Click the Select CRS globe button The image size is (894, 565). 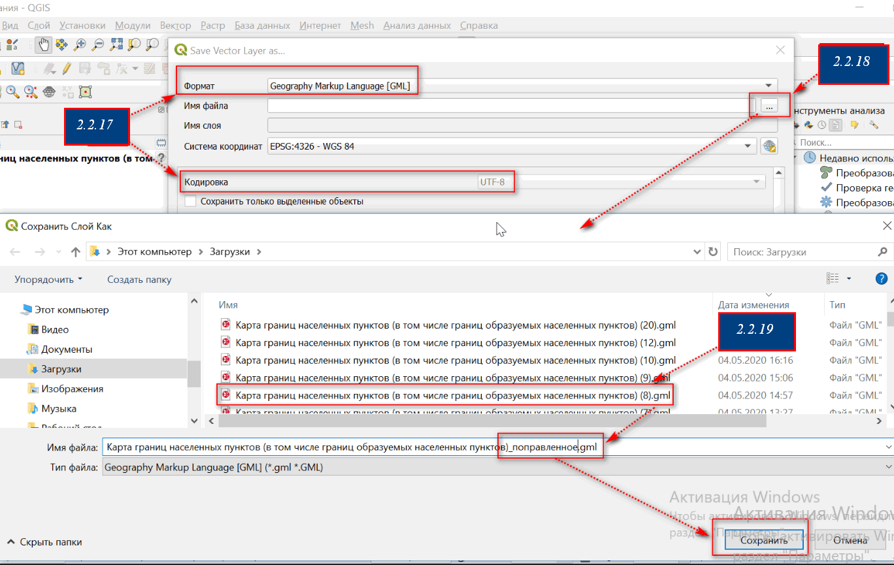click(x=769, y=146)
